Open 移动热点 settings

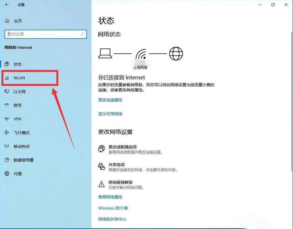coord(21,146)
